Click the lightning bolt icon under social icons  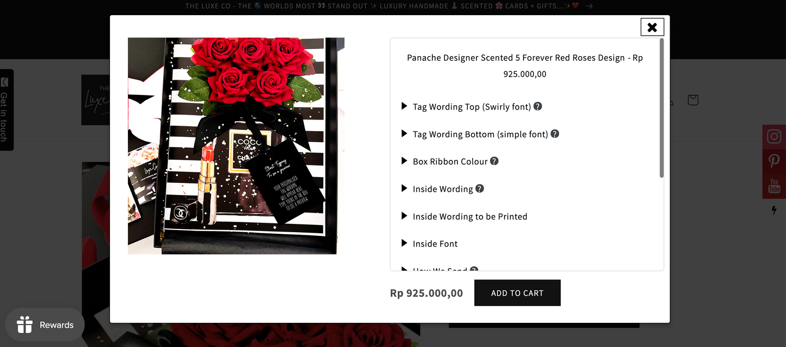pyautogui.click(x=774, y=210)
